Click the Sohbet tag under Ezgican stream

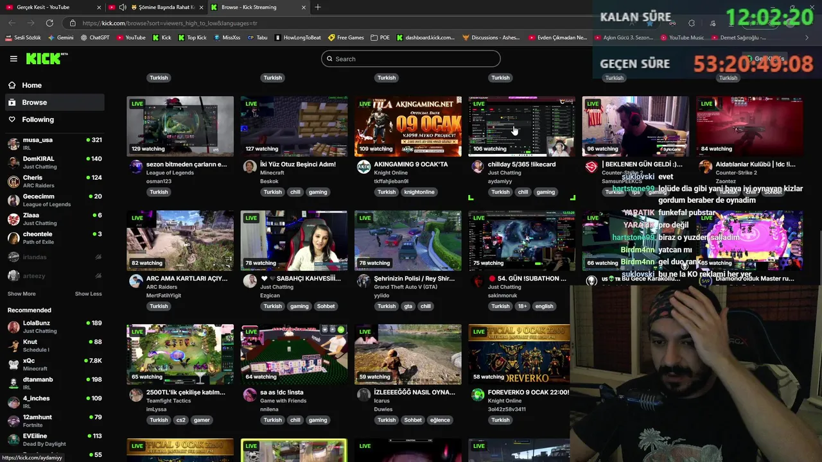326,306
